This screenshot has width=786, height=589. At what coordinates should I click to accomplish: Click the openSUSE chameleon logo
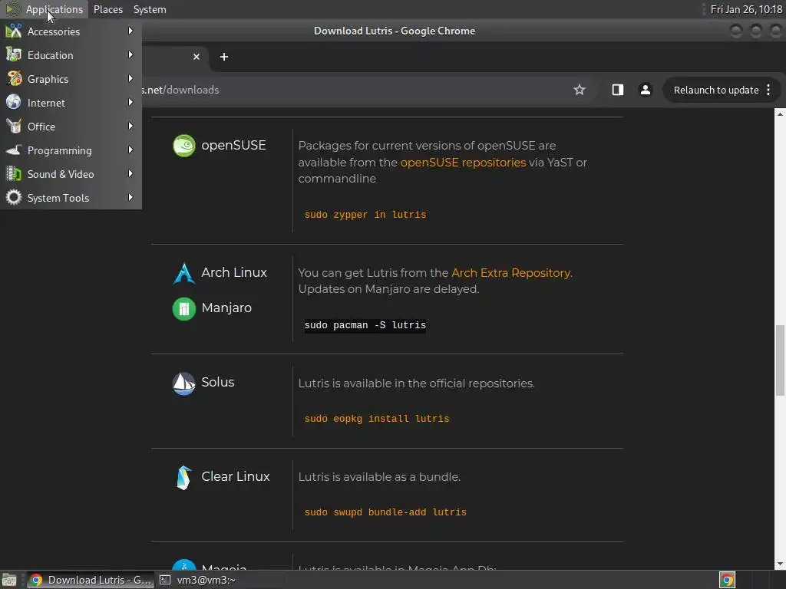point(184,146)
